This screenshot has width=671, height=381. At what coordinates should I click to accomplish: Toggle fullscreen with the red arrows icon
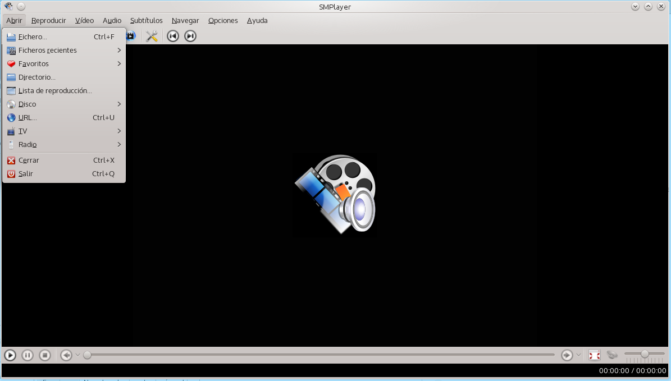(595, 355)
